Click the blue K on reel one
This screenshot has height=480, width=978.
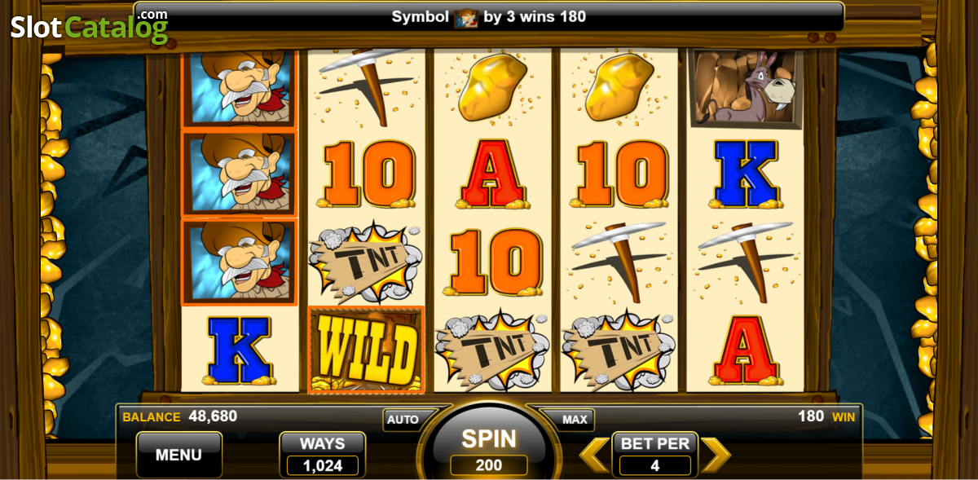click(x=240, y=350)
